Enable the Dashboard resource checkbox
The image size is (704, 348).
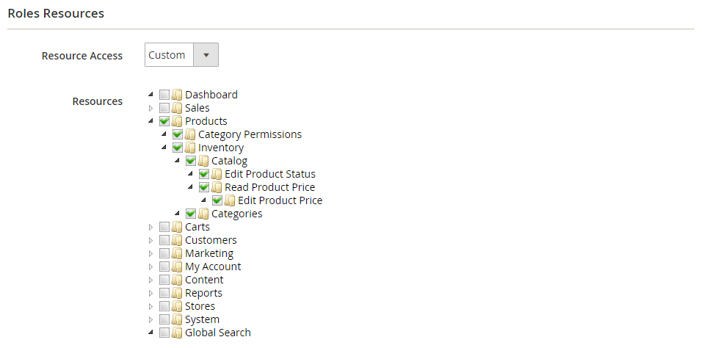pos(164,95)
